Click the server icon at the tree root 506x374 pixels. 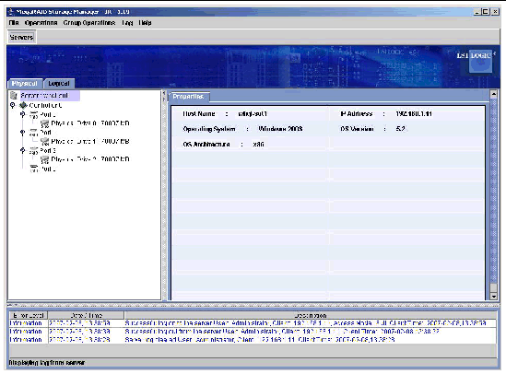13,96
